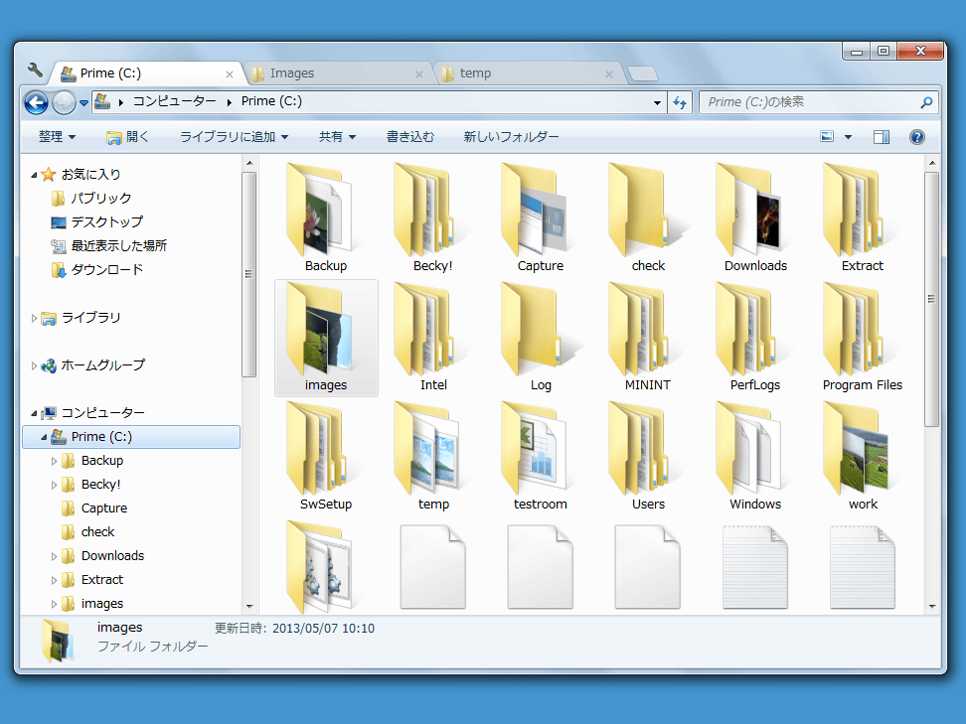Open ライブラリに追加 dropdown menu
Viewport: 966px width, 724px height.
tap(235, 137)
